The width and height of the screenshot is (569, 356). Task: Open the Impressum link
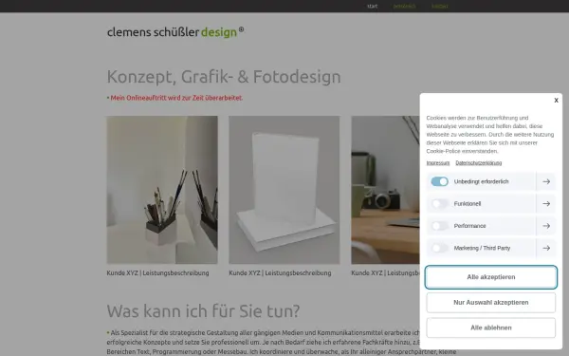tap(437, 163)
